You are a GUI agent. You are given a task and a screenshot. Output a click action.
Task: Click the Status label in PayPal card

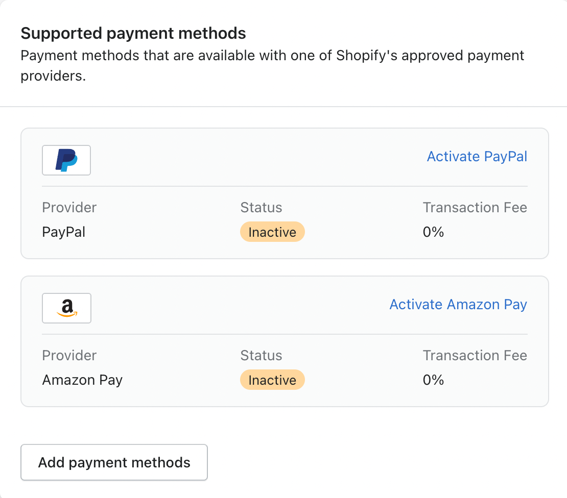tap(261, 208)
